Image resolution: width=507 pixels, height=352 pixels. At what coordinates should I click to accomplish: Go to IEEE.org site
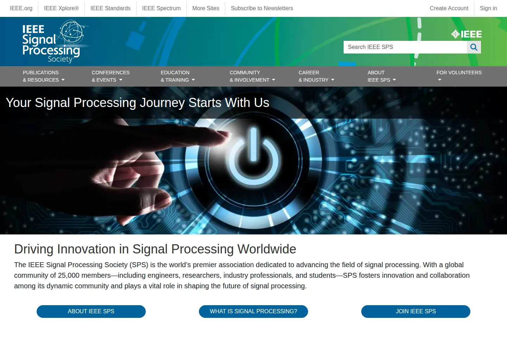click(21, 8)
